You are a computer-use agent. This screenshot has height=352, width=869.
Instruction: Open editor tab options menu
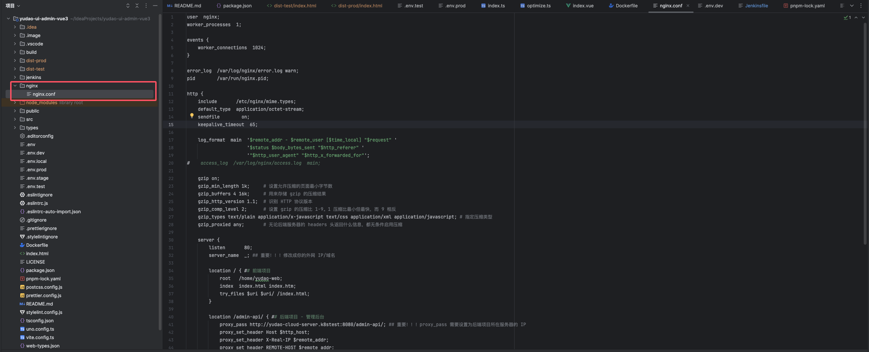861,6
